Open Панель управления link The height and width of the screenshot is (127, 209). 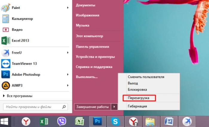click(x=92, y=47)
